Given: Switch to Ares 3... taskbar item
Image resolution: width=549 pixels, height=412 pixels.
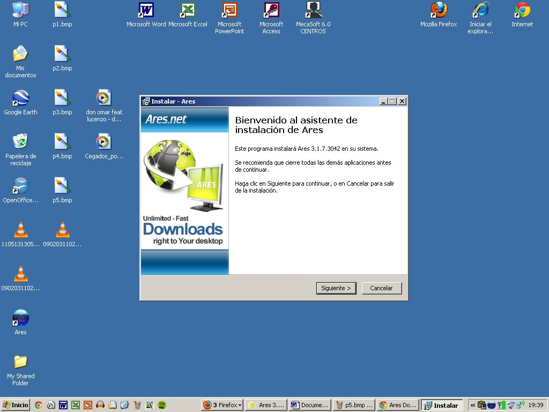Looking at the screenshot, I should 266,405.
